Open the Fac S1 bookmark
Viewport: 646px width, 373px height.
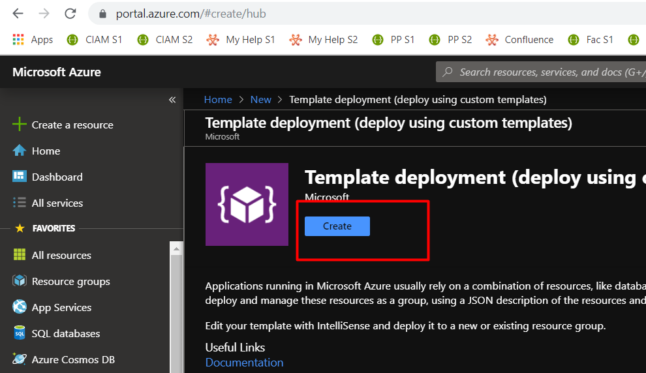tap(591, 40)
